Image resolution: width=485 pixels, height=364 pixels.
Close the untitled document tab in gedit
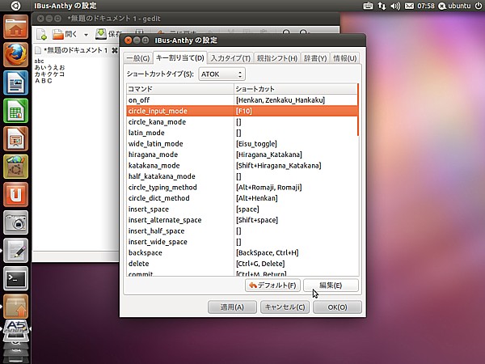(115, 50)
